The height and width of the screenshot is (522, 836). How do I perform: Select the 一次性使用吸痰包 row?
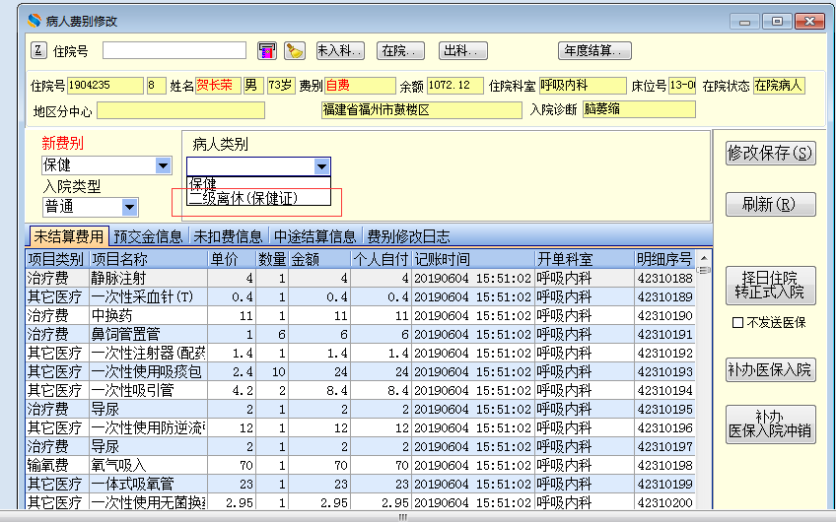tap(361, 371)
